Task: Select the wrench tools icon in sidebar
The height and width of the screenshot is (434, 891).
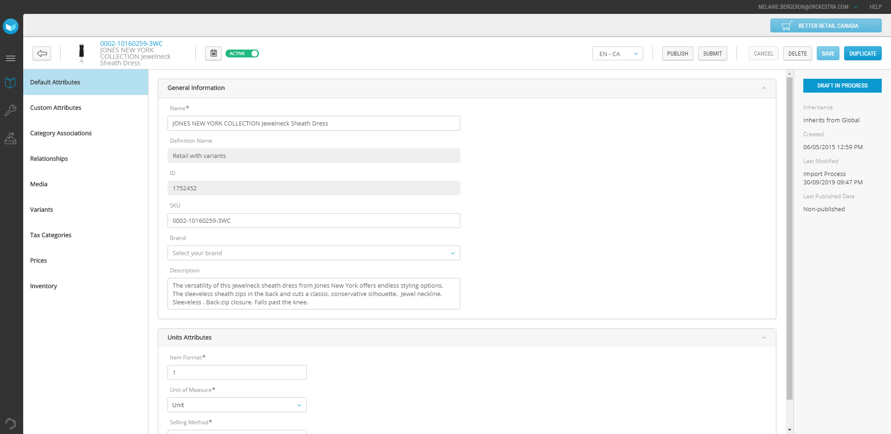Action: pos(10,110)
